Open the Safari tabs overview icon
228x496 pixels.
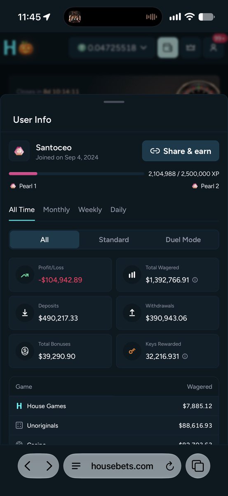(x=198, y=466)
